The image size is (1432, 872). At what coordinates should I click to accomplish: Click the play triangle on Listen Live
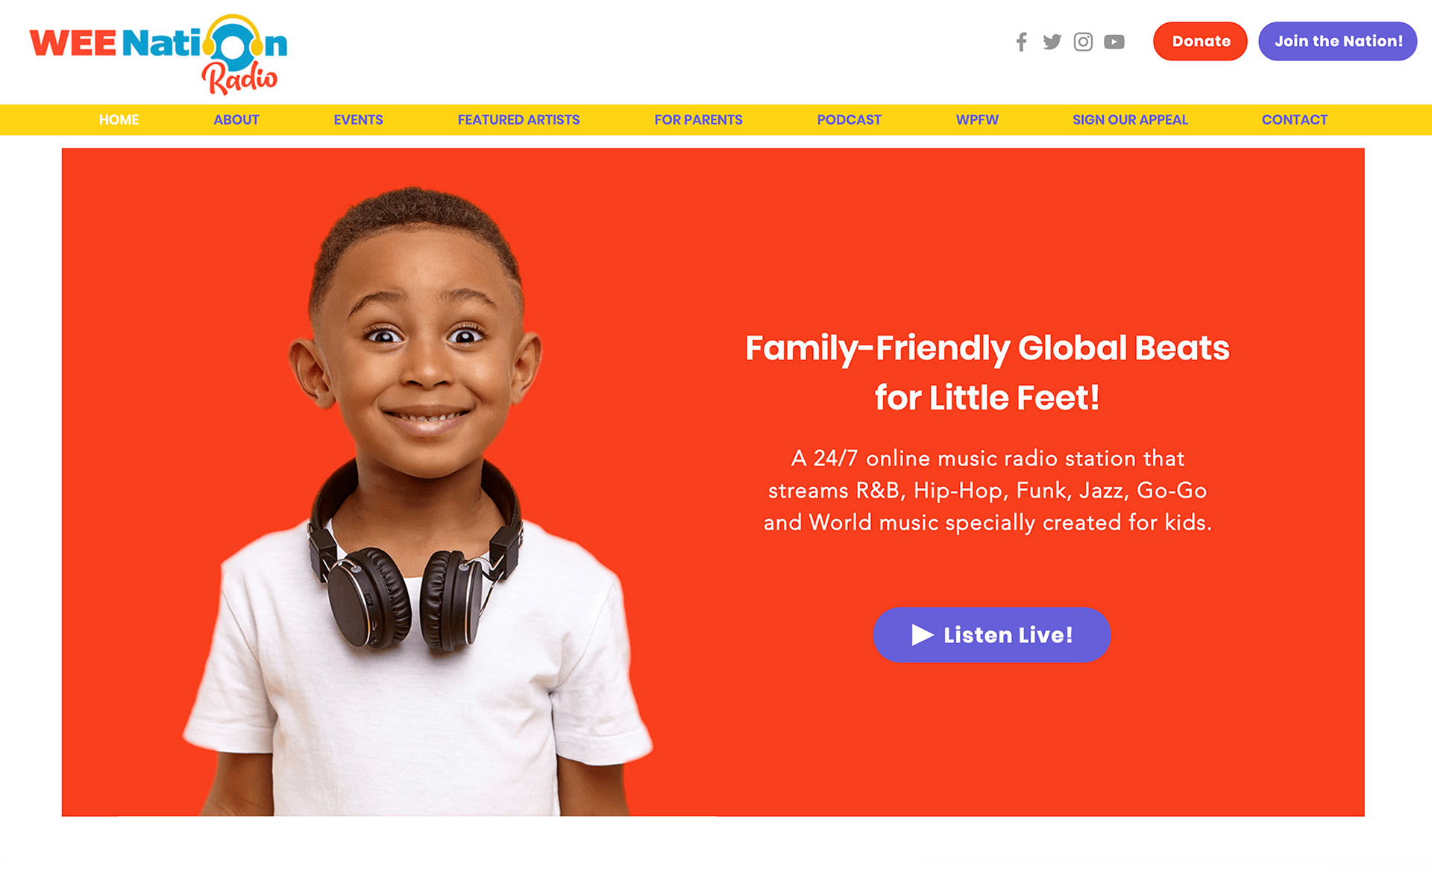tap(922, 635)
